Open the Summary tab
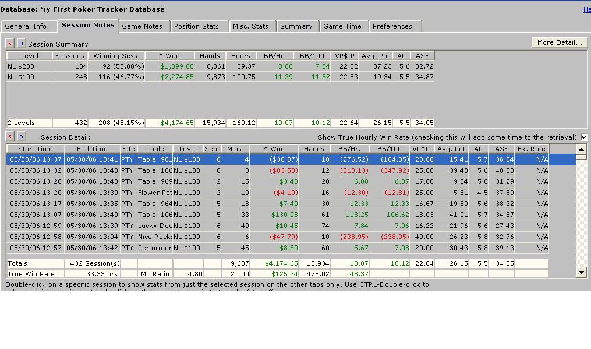This screenshot has height=349, width=591. click(296, 26)
